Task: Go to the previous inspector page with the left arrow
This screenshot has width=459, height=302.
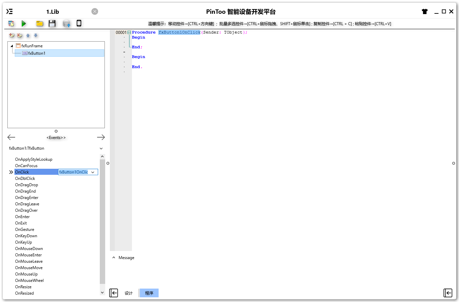Action: click(x=11, y=137)
